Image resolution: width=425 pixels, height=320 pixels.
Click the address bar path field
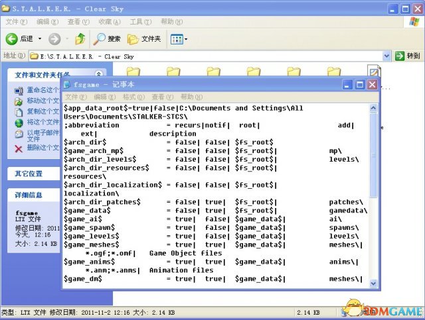(206, 56)
